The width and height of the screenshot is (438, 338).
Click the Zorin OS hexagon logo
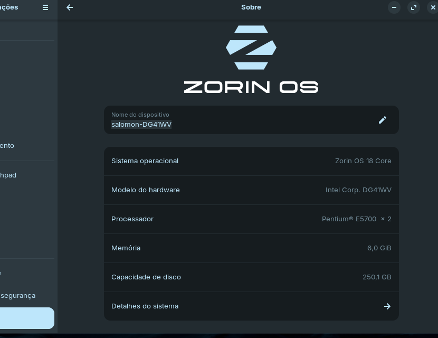click(251, 48)
